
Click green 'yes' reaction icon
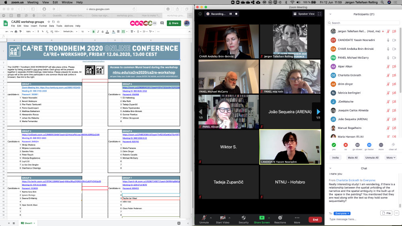(x=334, y=145)
